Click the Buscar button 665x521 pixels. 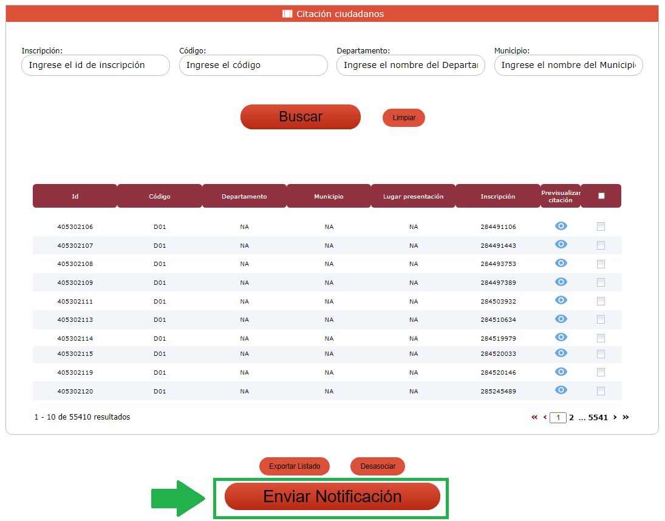point(300,117)
